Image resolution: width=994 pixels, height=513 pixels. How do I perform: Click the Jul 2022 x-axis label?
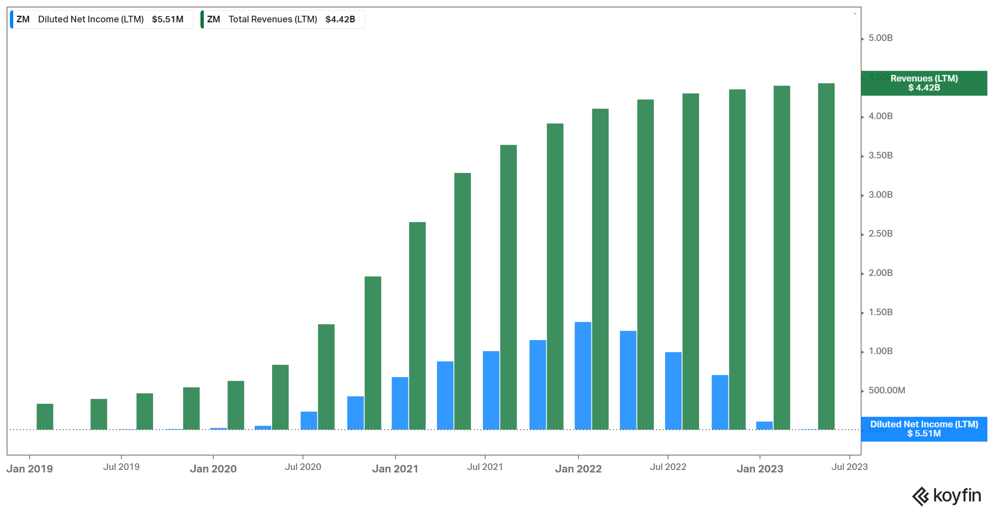[x=668, y=467]
